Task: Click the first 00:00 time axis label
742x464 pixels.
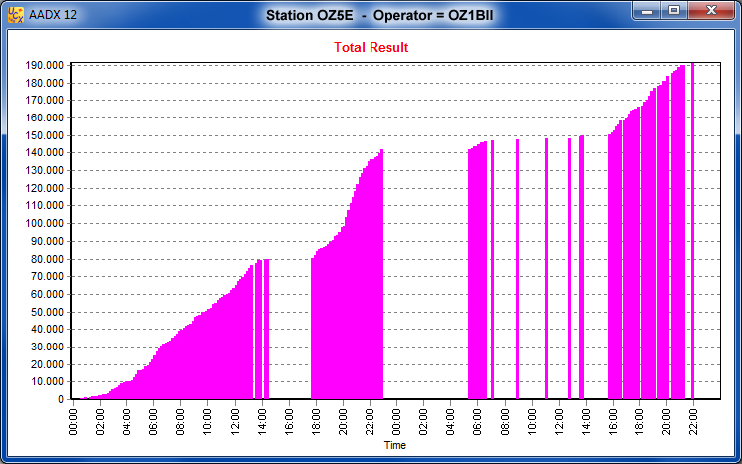Action: [73, 417]
